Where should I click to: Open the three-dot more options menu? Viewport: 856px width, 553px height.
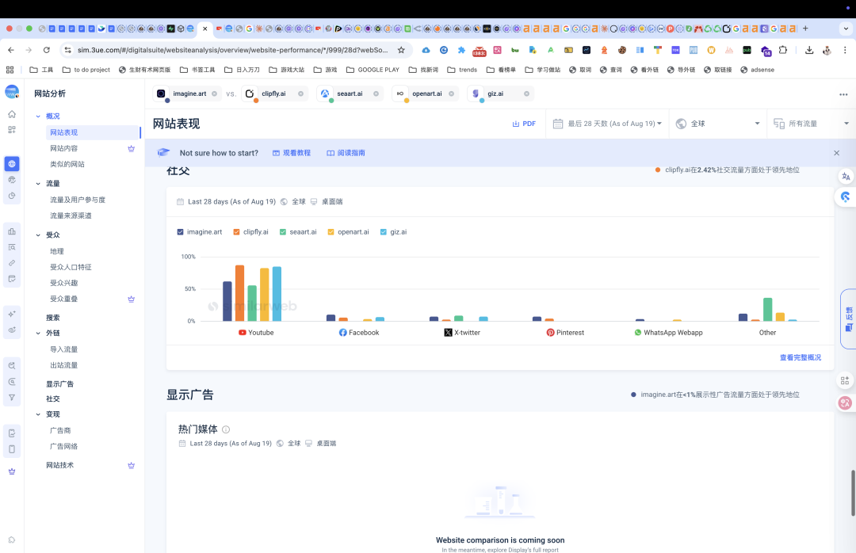(x=843, y=94)
